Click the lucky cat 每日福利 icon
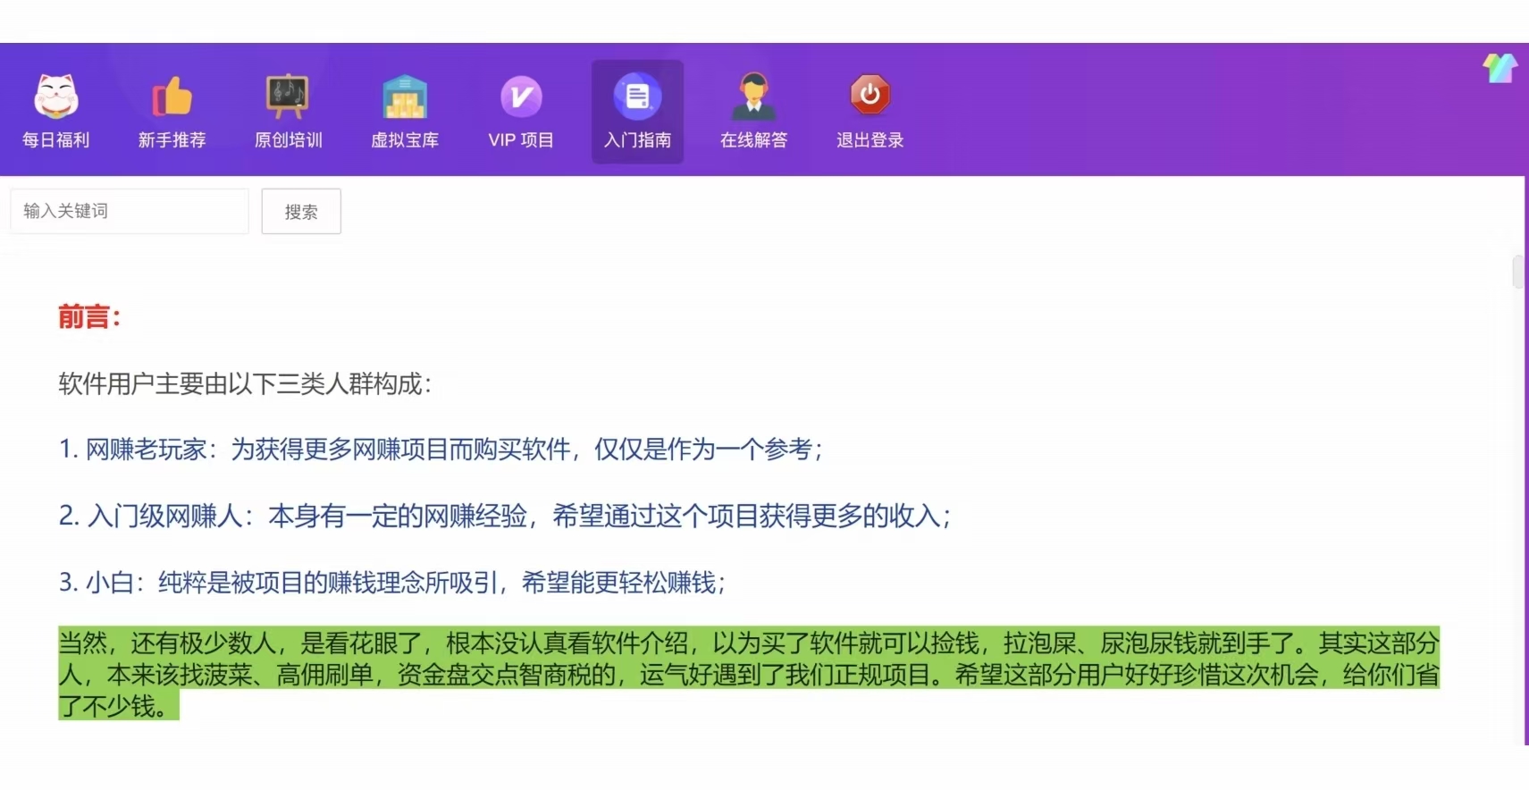Viewport: 1529px width, 790px height. click(x=56, y=96)
